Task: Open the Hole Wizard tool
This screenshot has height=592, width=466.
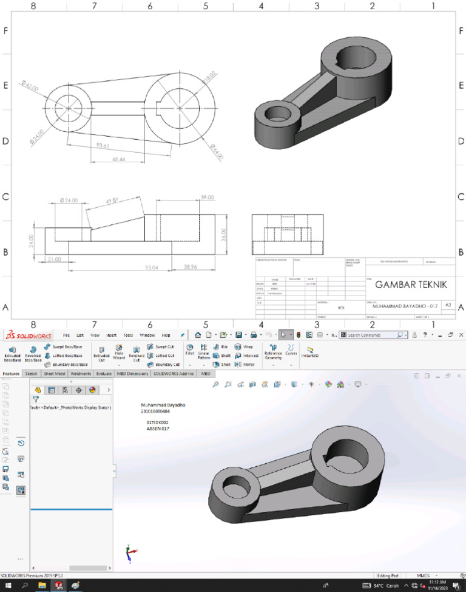Action: [119, 352]
